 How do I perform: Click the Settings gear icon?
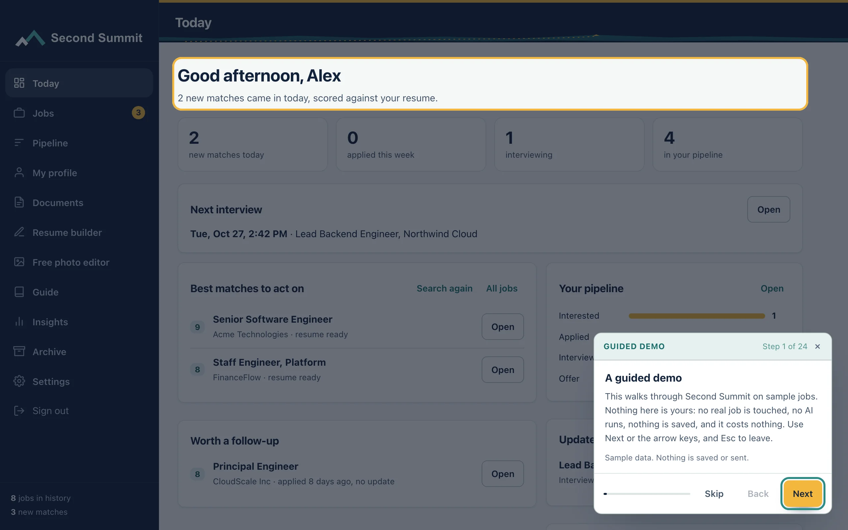pyautogui.click(x=19, y=381)
